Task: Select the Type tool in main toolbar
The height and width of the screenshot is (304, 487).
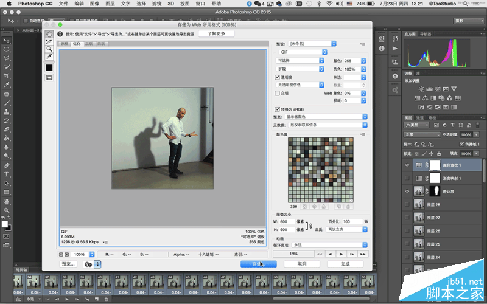Action: (x=6, y=174)
